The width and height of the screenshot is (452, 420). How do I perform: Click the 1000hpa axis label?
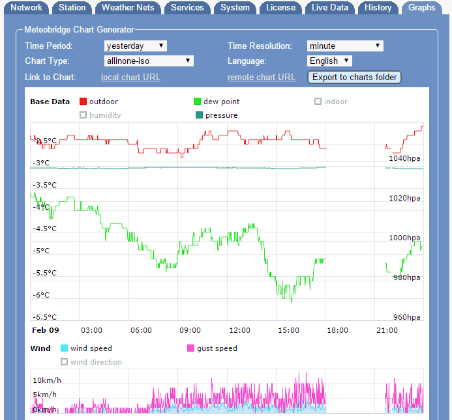(x=404, y=238)
